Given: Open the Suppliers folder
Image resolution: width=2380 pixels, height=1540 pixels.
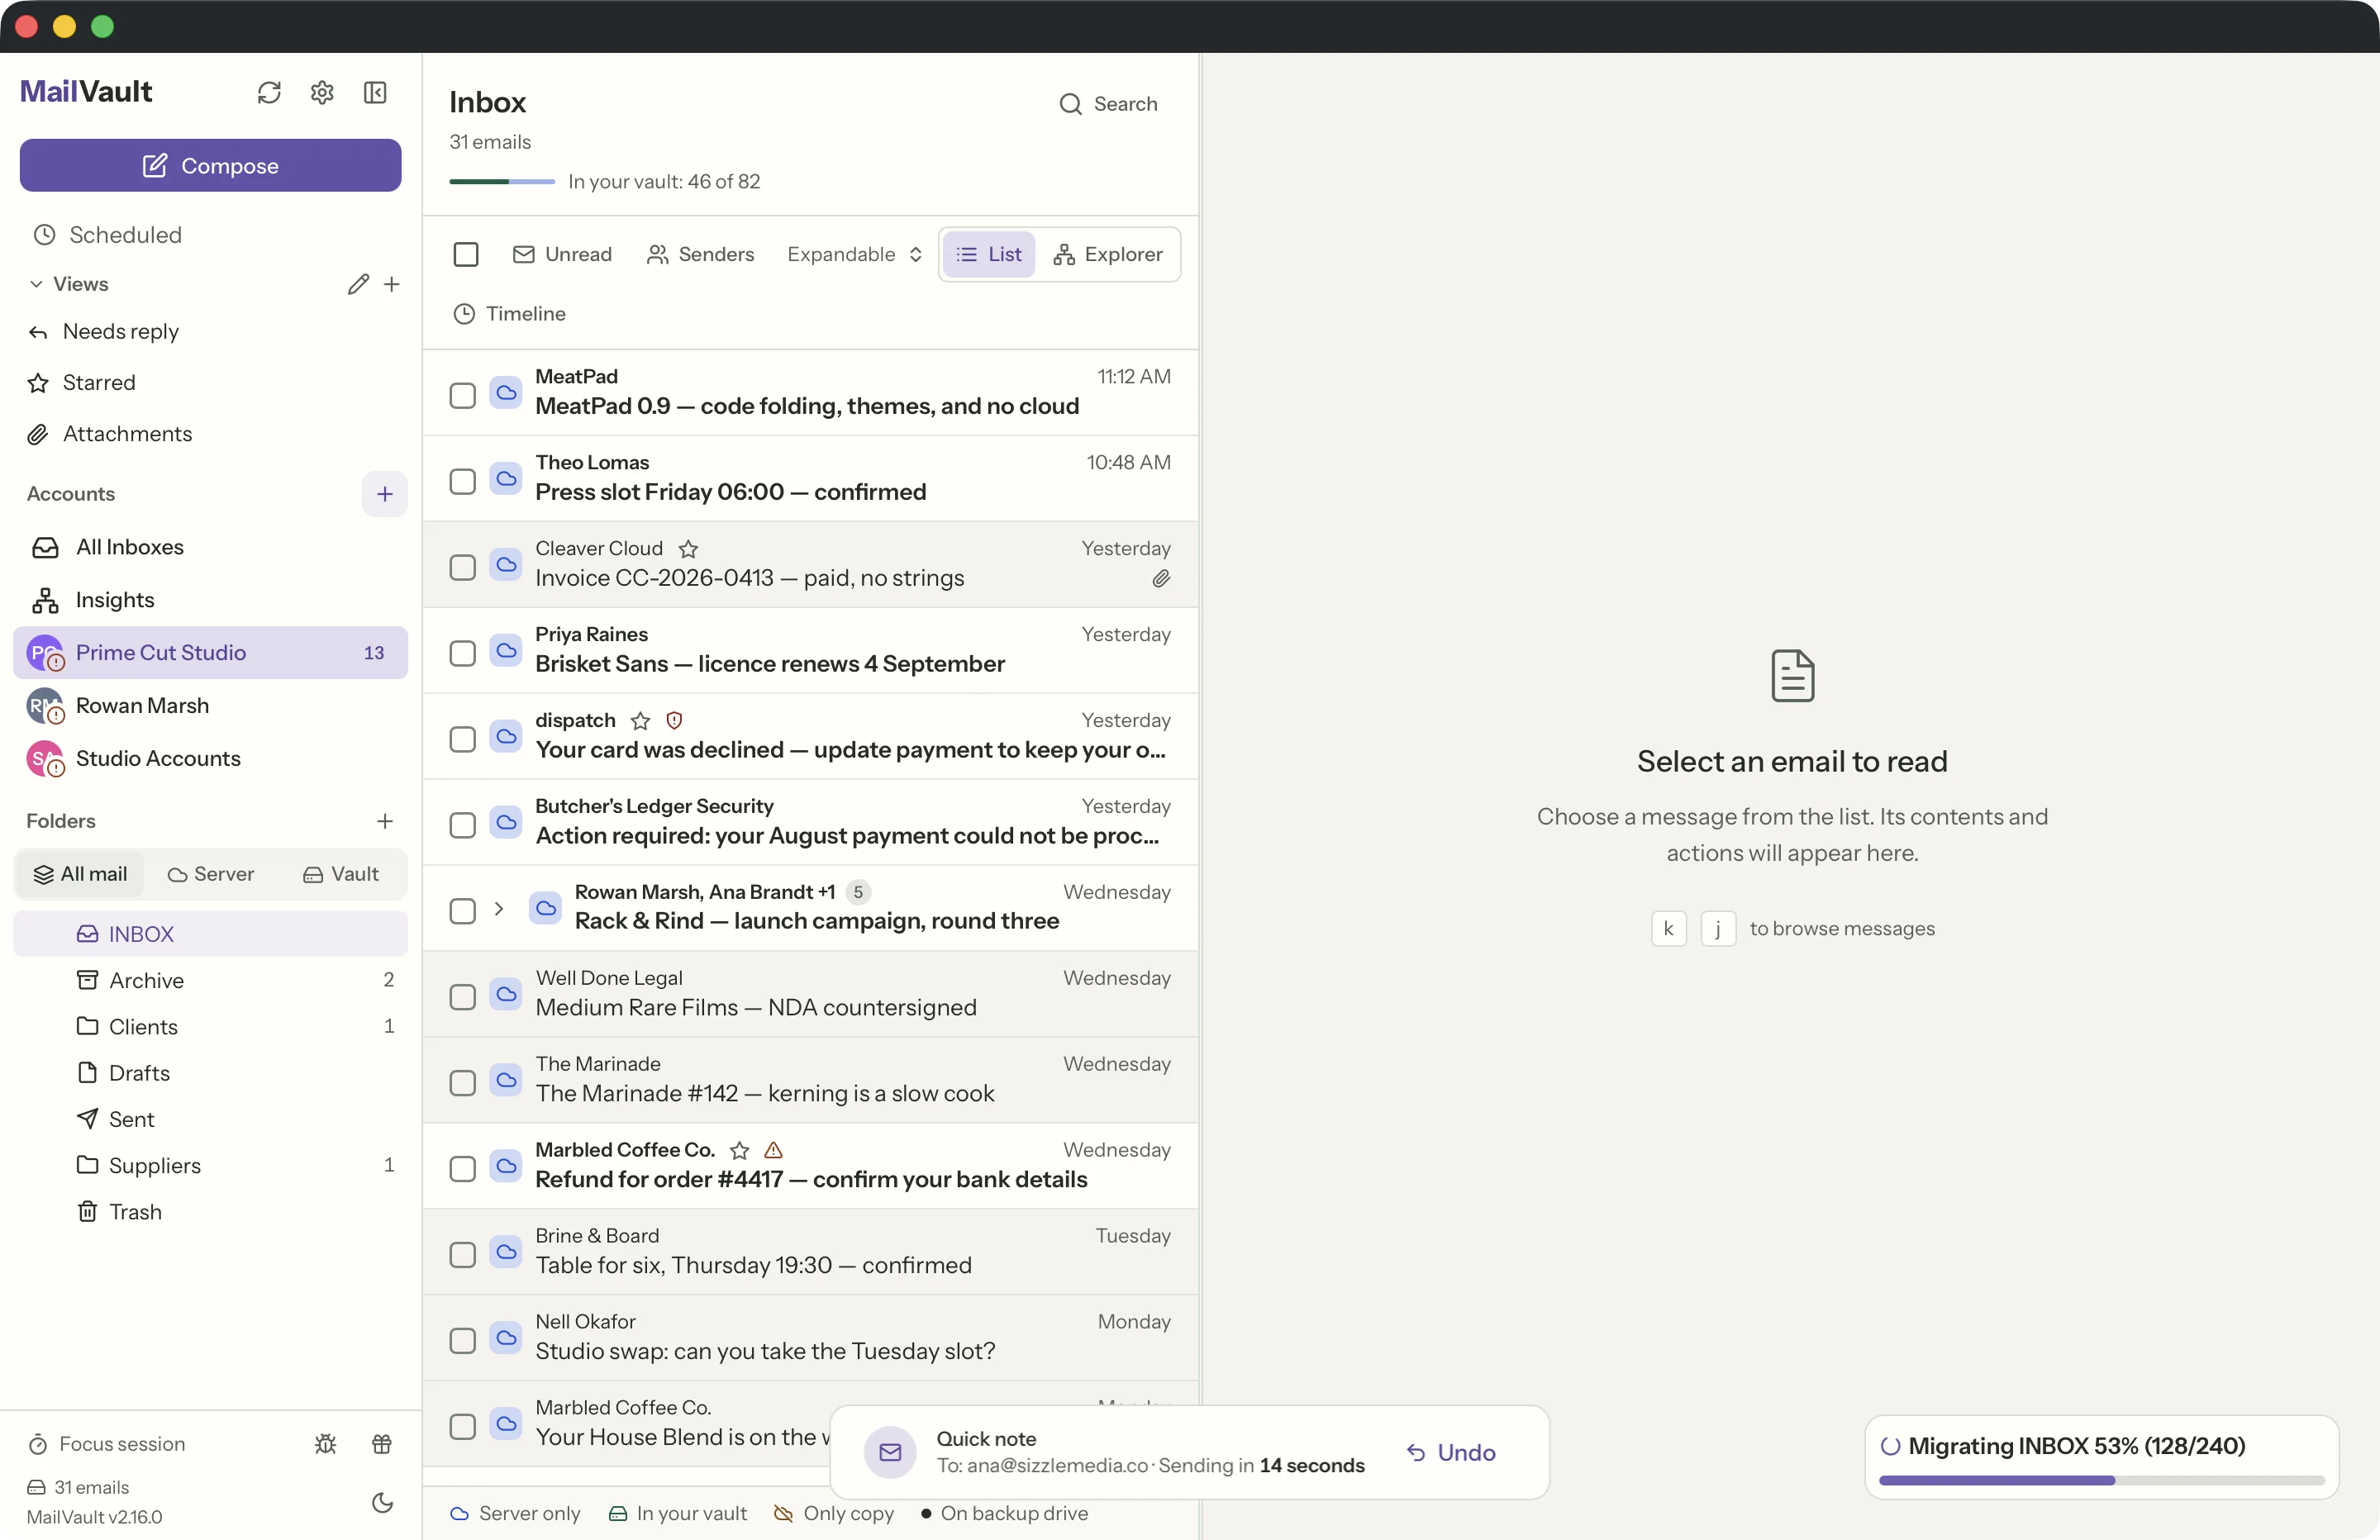Looking at the screenshot, I should coord(210,1166).
